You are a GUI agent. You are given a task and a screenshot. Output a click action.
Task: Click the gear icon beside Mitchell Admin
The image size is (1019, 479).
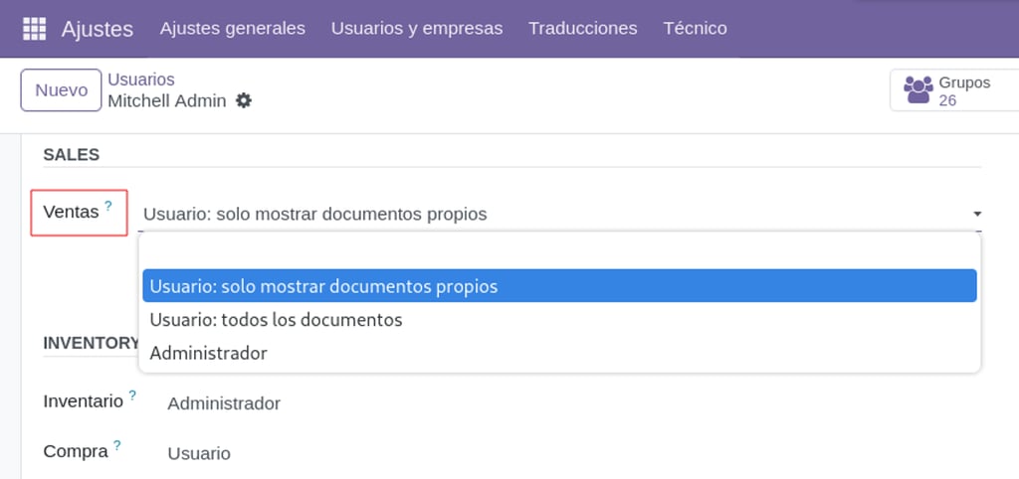[244, 100]
